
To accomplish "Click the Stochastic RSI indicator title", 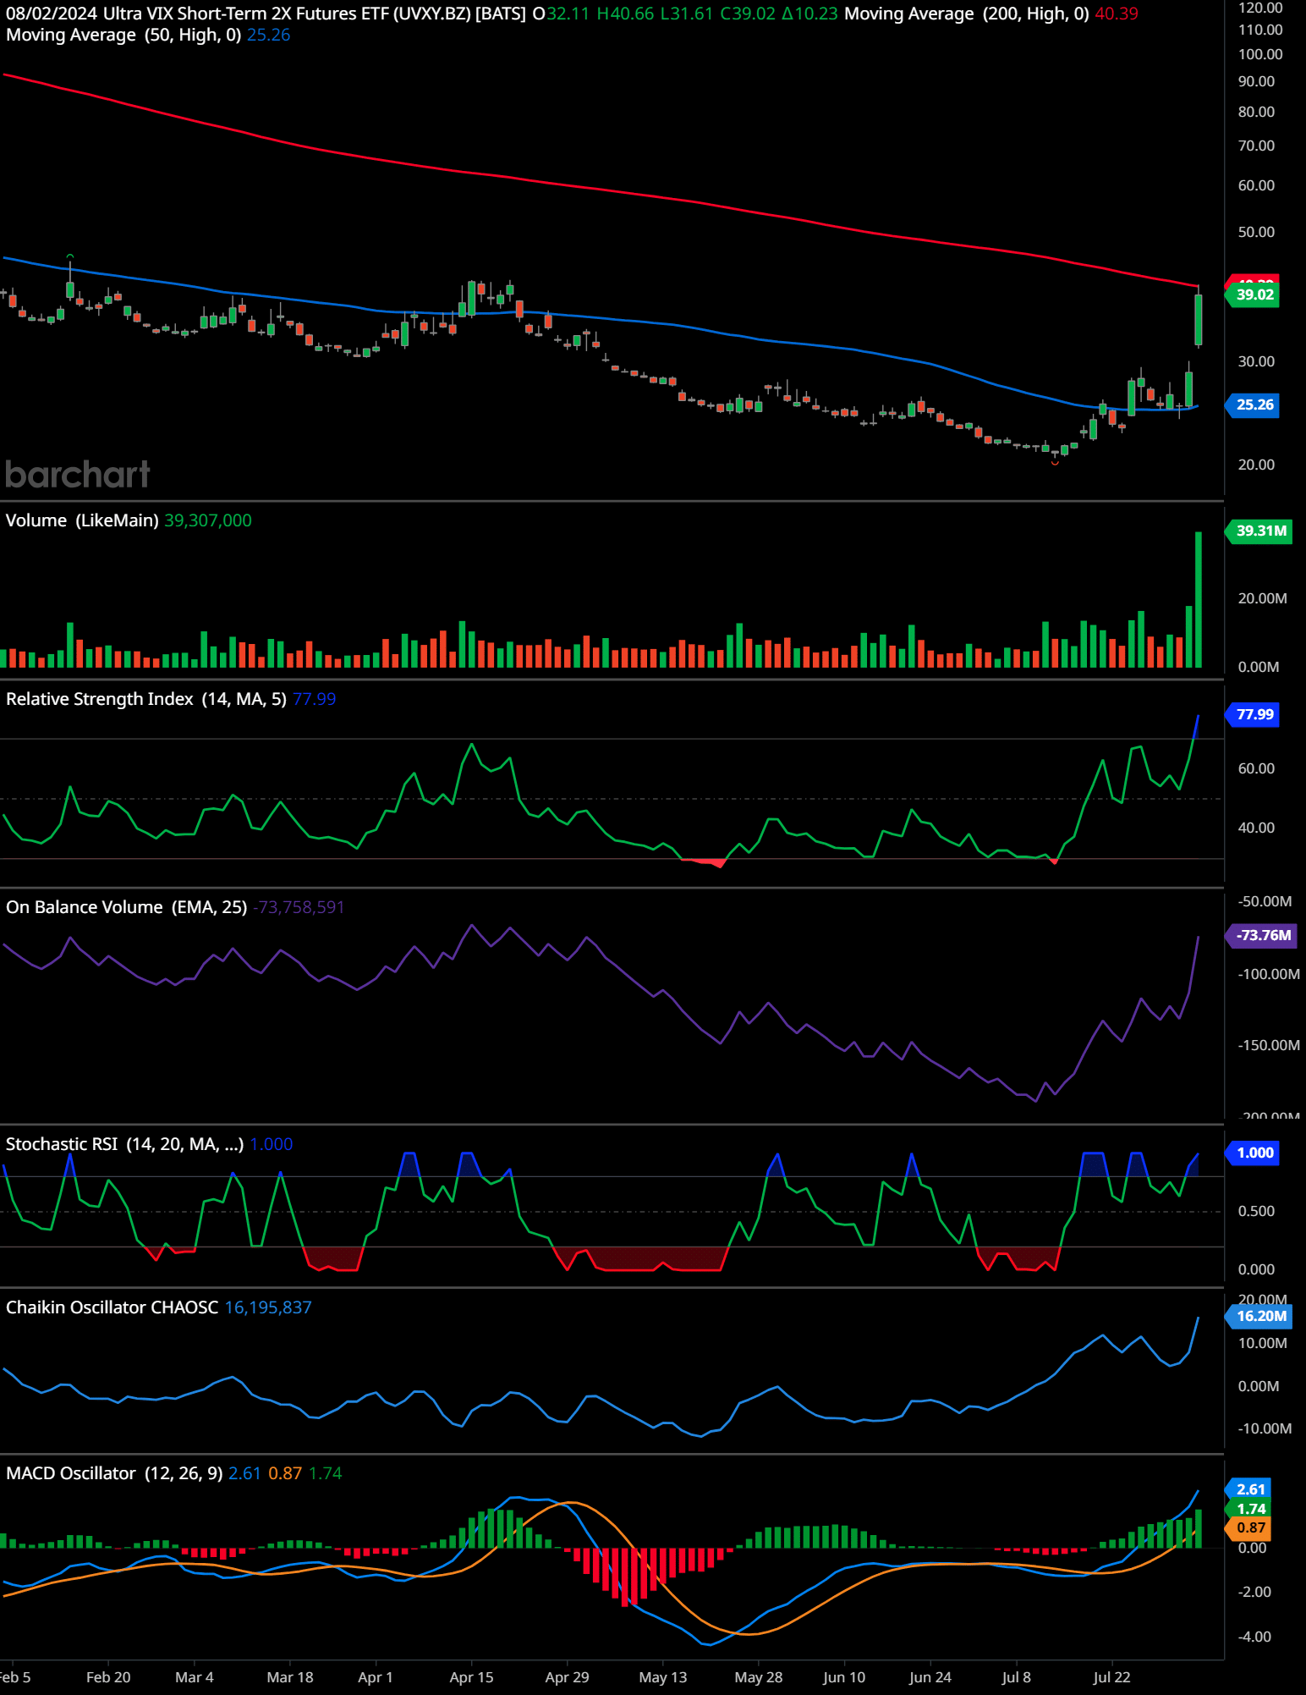I will click(x=125, y=1144).
